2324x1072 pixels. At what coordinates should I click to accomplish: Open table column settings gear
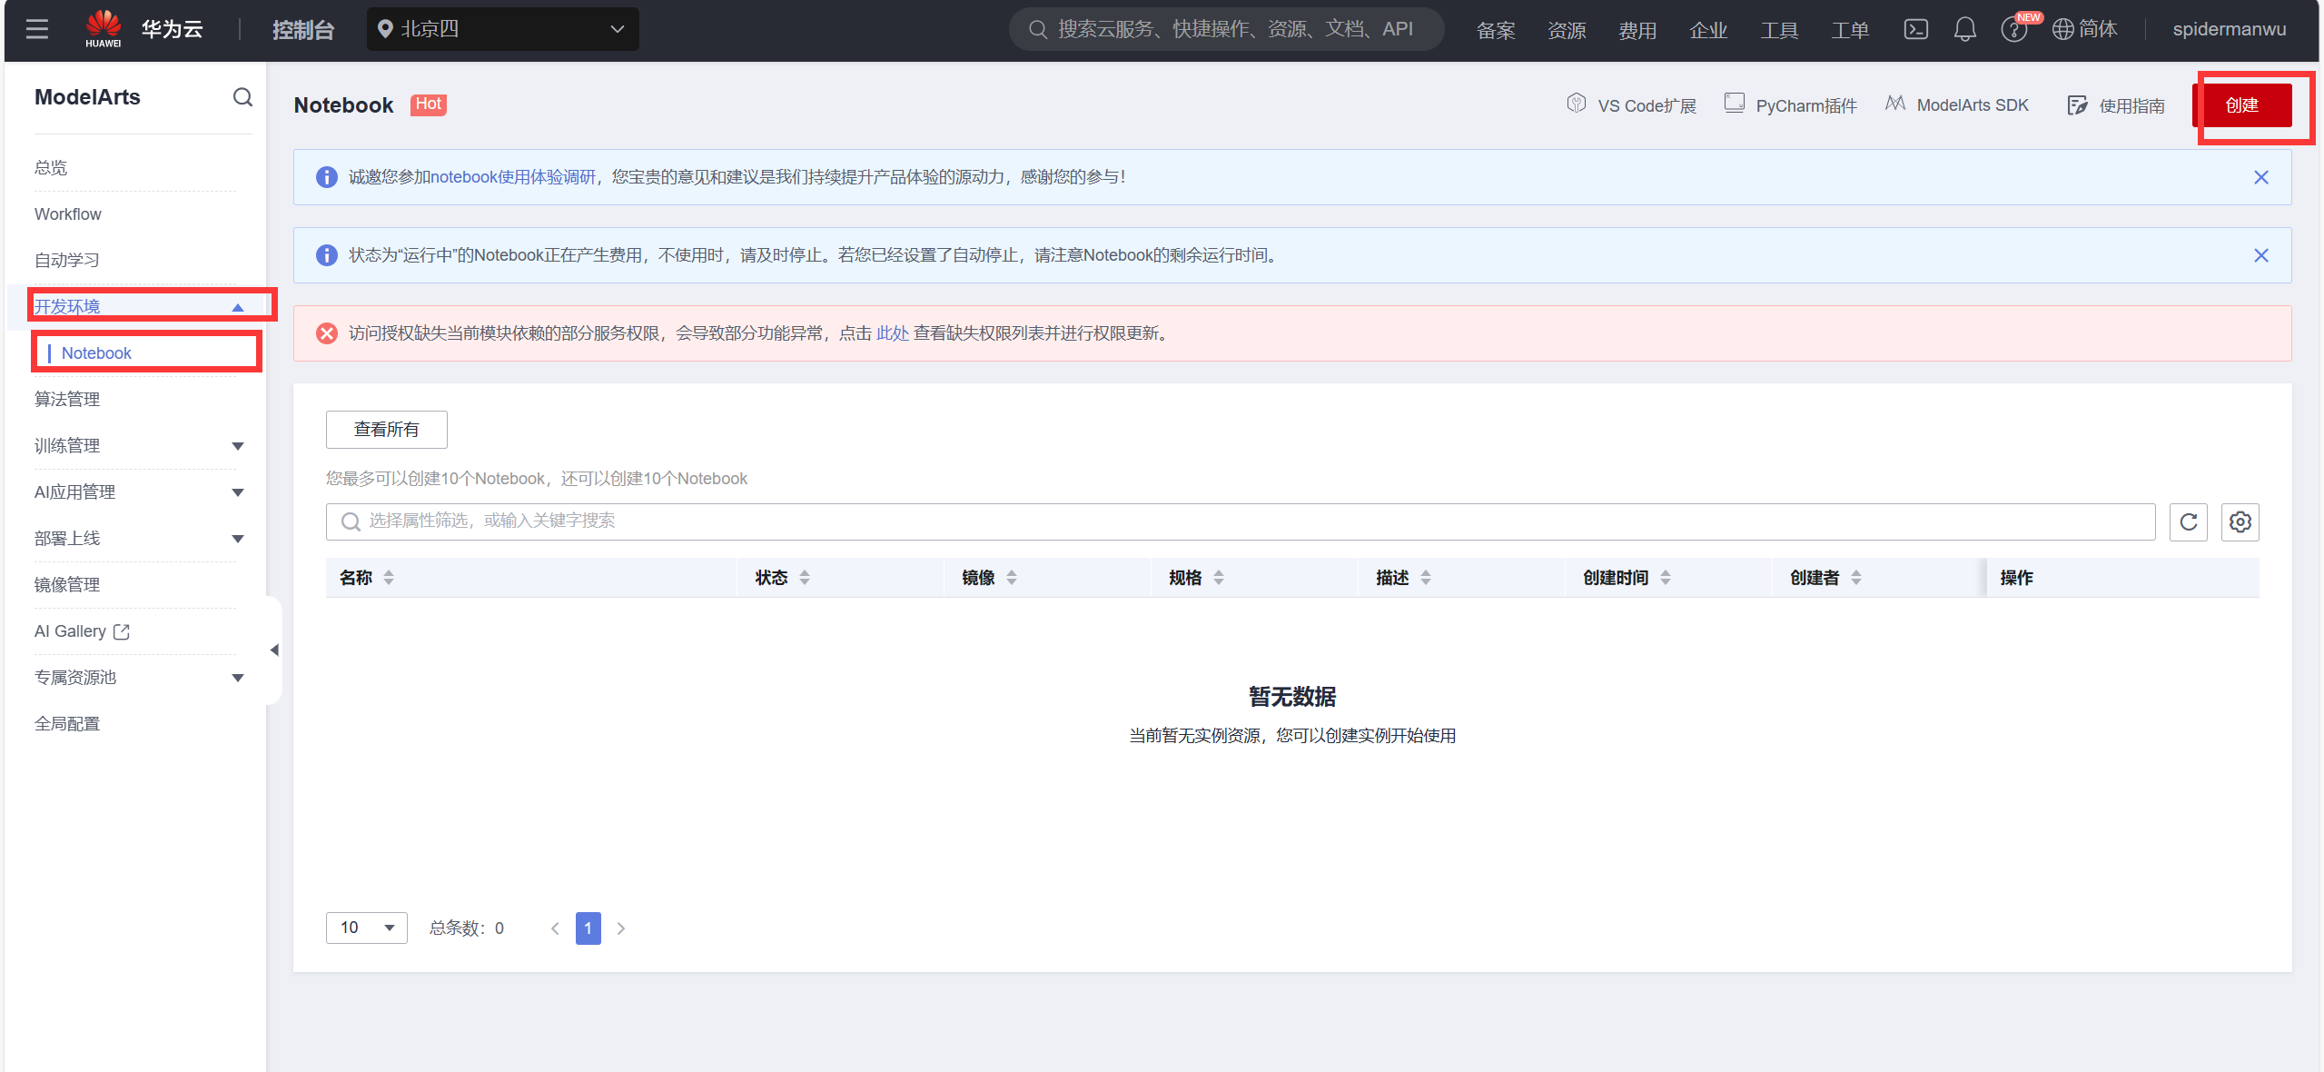pyautogui.click(x=2240, y=521)
